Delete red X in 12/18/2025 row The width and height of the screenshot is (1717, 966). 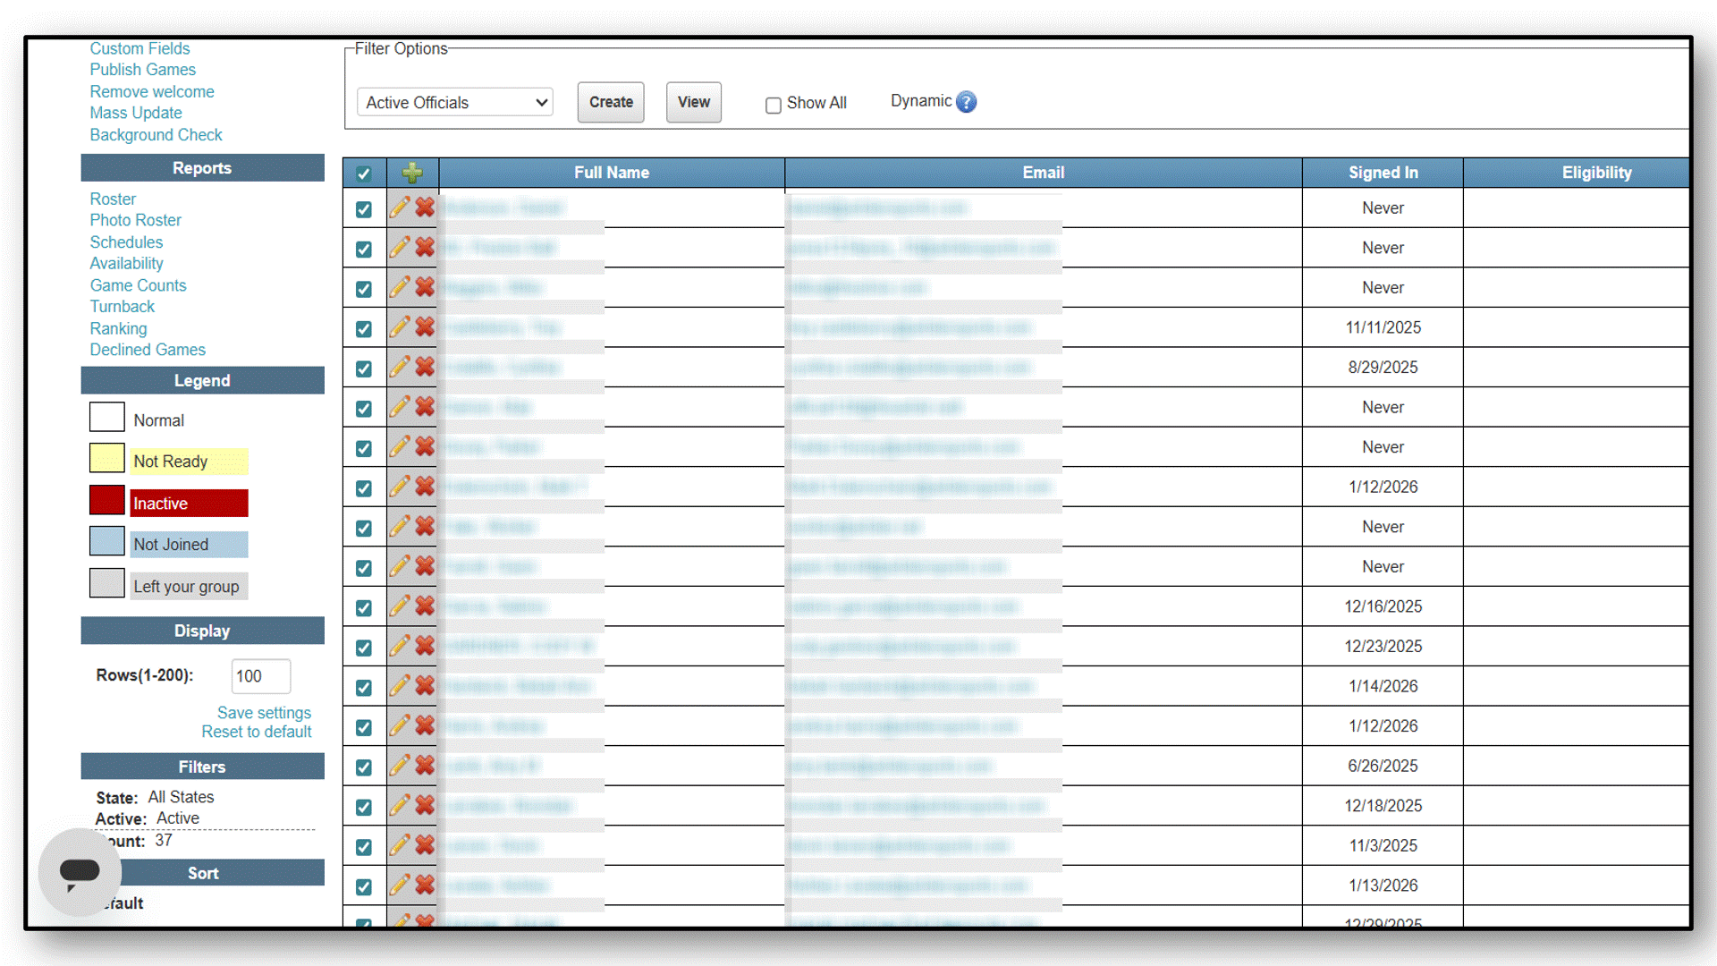tap(425, 806)
